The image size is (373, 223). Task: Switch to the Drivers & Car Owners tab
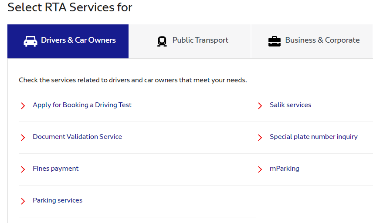click(68, 41)
